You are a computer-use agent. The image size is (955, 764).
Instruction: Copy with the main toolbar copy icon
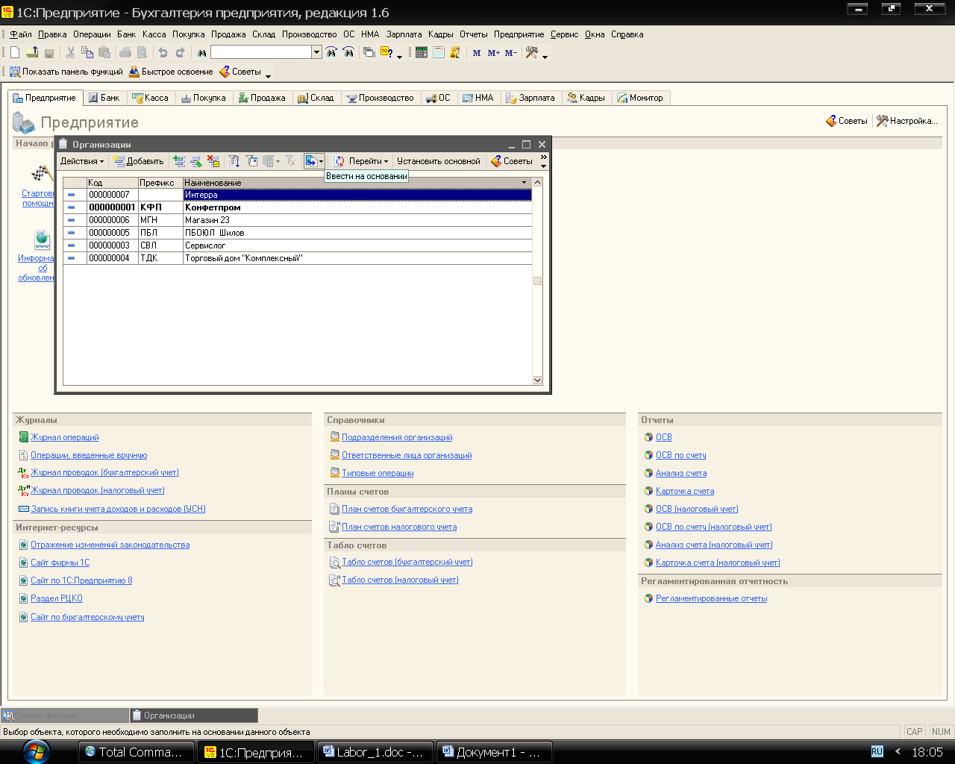click(x=87, y=52)
